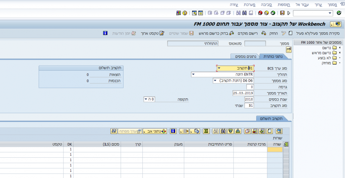Click the Find Next binoculars icon in top toolbar
Viewport: 345px width, 178px height.
[x=238, y=13]
